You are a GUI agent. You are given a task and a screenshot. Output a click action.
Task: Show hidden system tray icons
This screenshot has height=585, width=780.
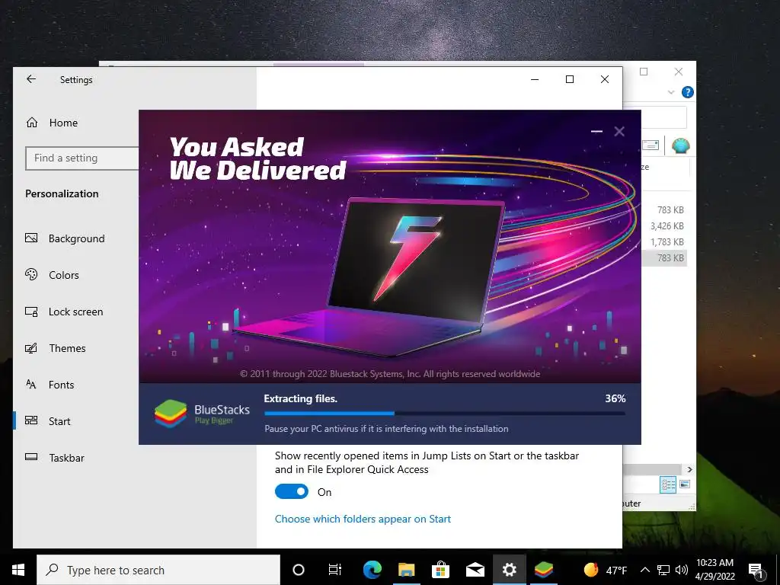pyautogui.click(x=644, y=570)
